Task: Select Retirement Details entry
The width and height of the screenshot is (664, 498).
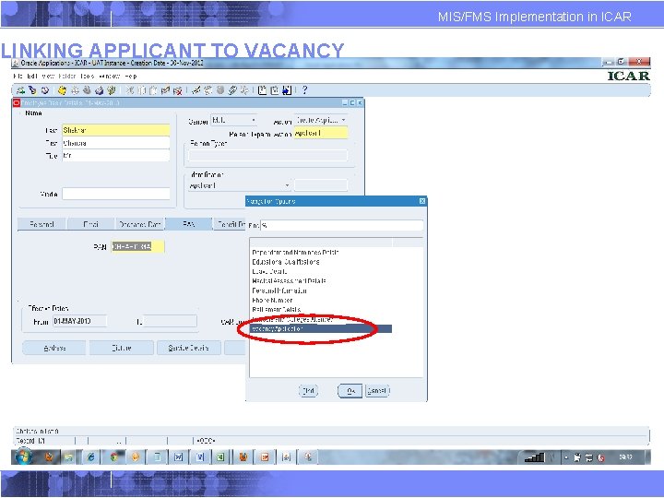Action: (276, 310)
